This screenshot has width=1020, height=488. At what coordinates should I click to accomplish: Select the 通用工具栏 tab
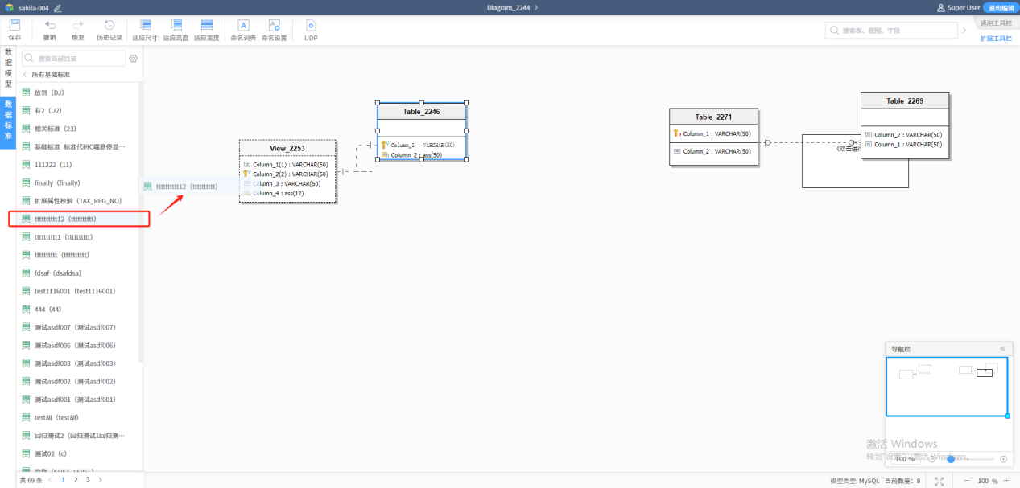click(x=995, y=23)
